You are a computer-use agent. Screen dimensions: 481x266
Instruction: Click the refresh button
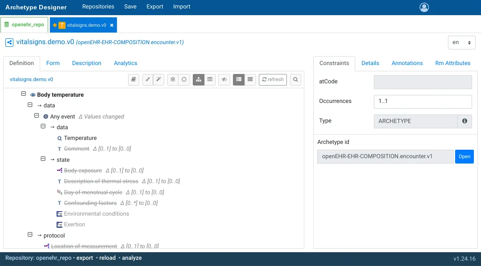[273, 79]
